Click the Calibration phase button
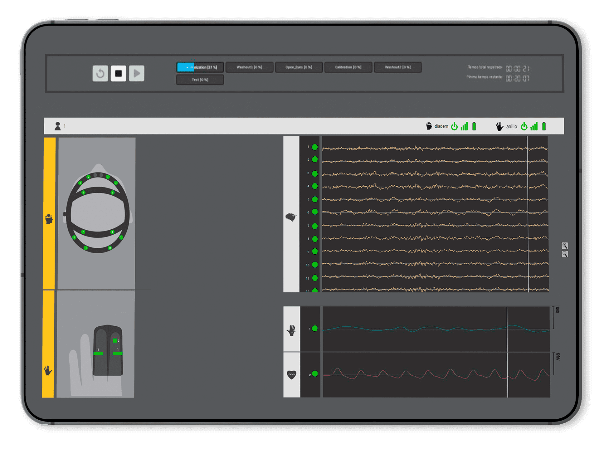 348,67
